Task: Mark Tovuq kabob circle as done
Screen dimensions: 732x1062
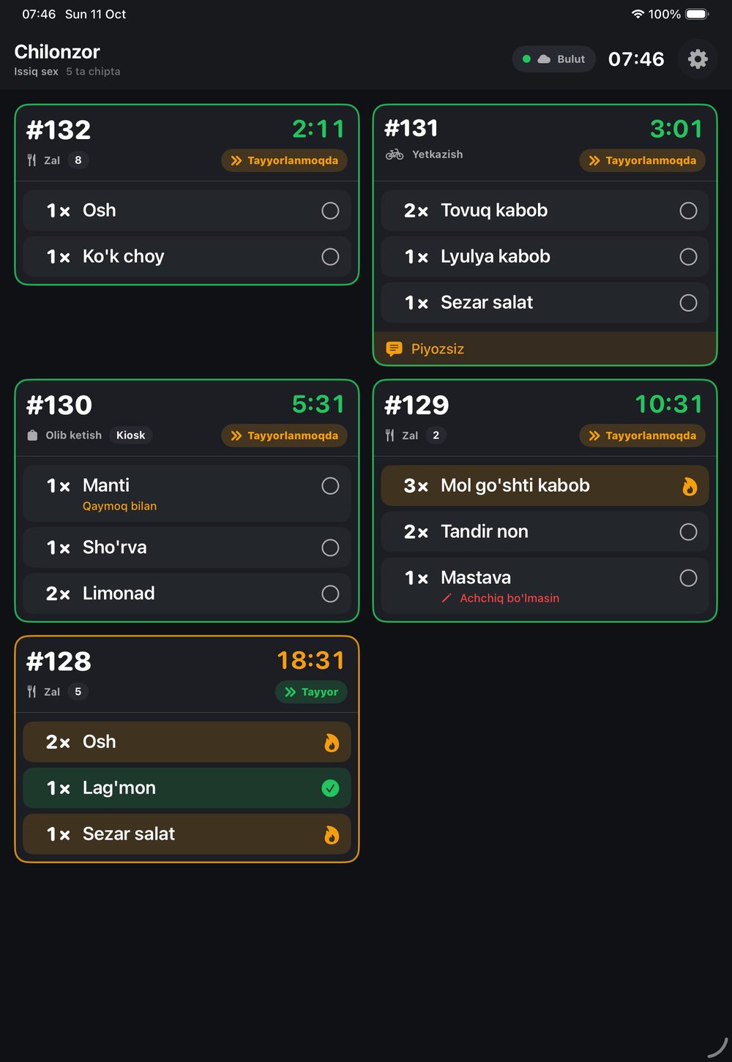Action: pos(689,211)
